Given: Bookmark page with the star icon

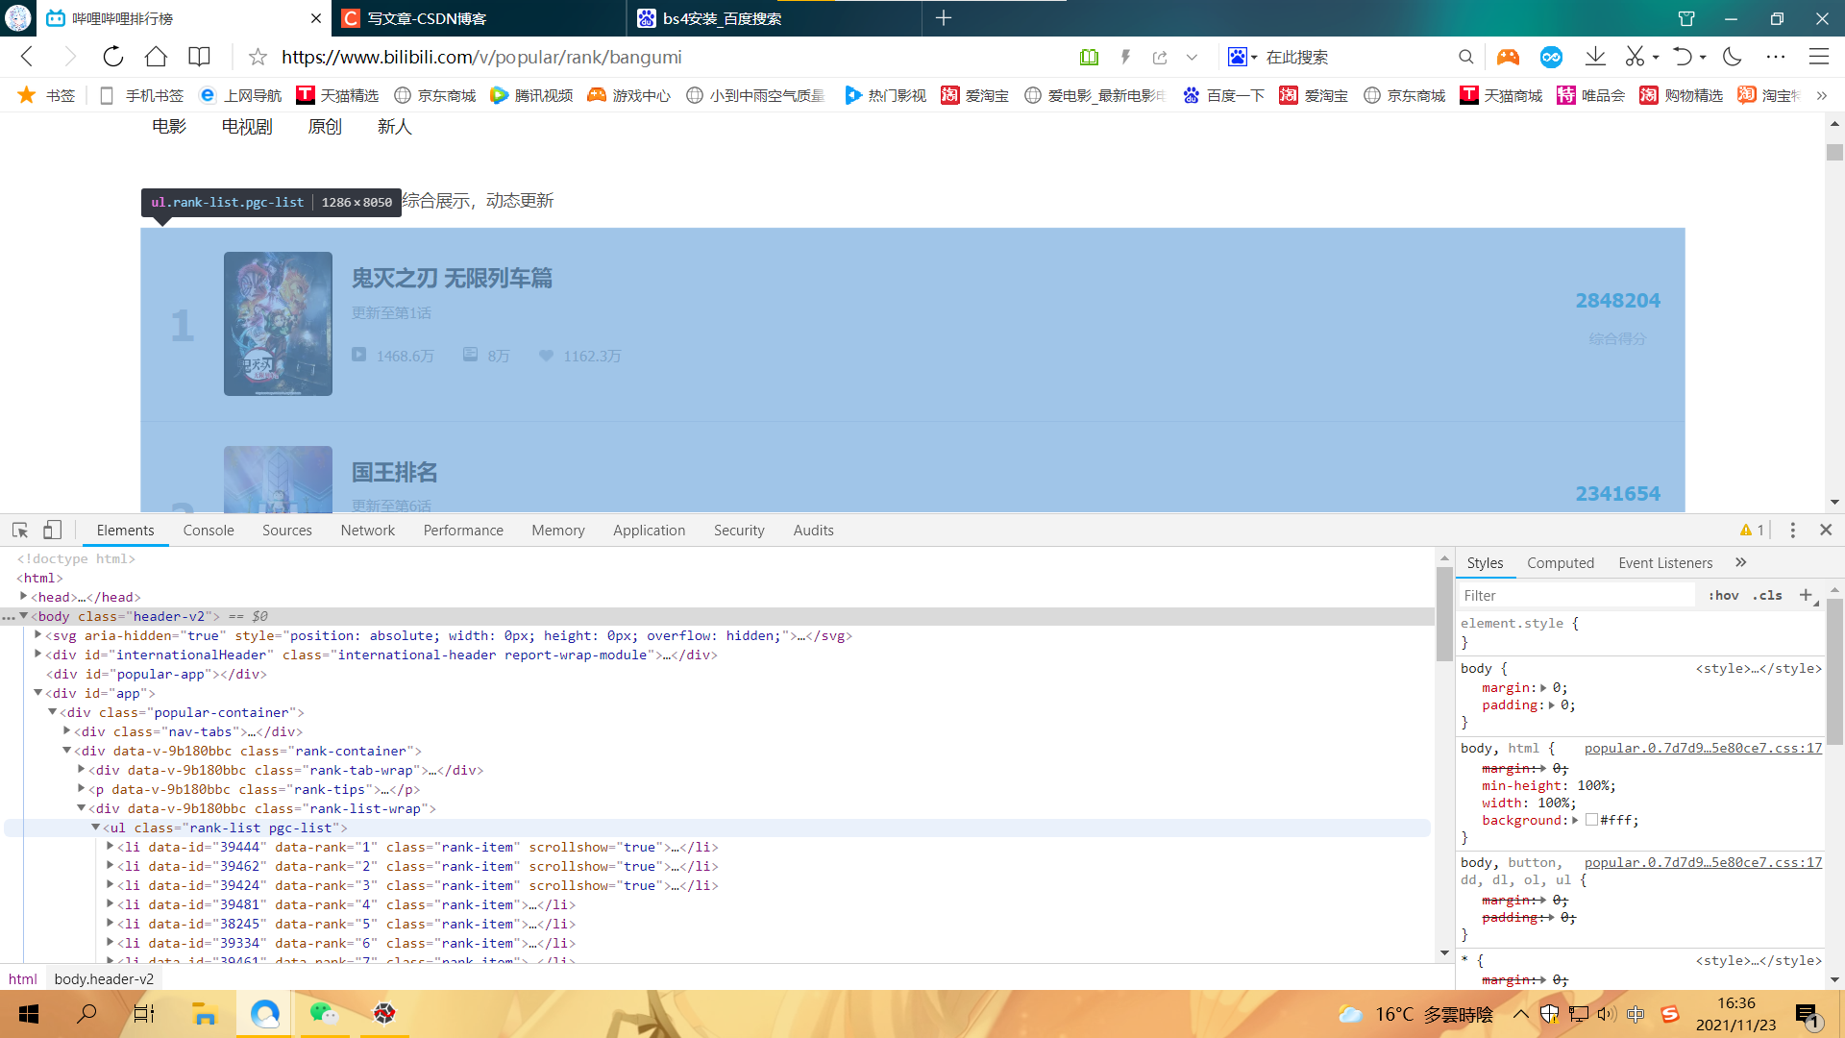Looking at the screenshot, I should (258, 57).
